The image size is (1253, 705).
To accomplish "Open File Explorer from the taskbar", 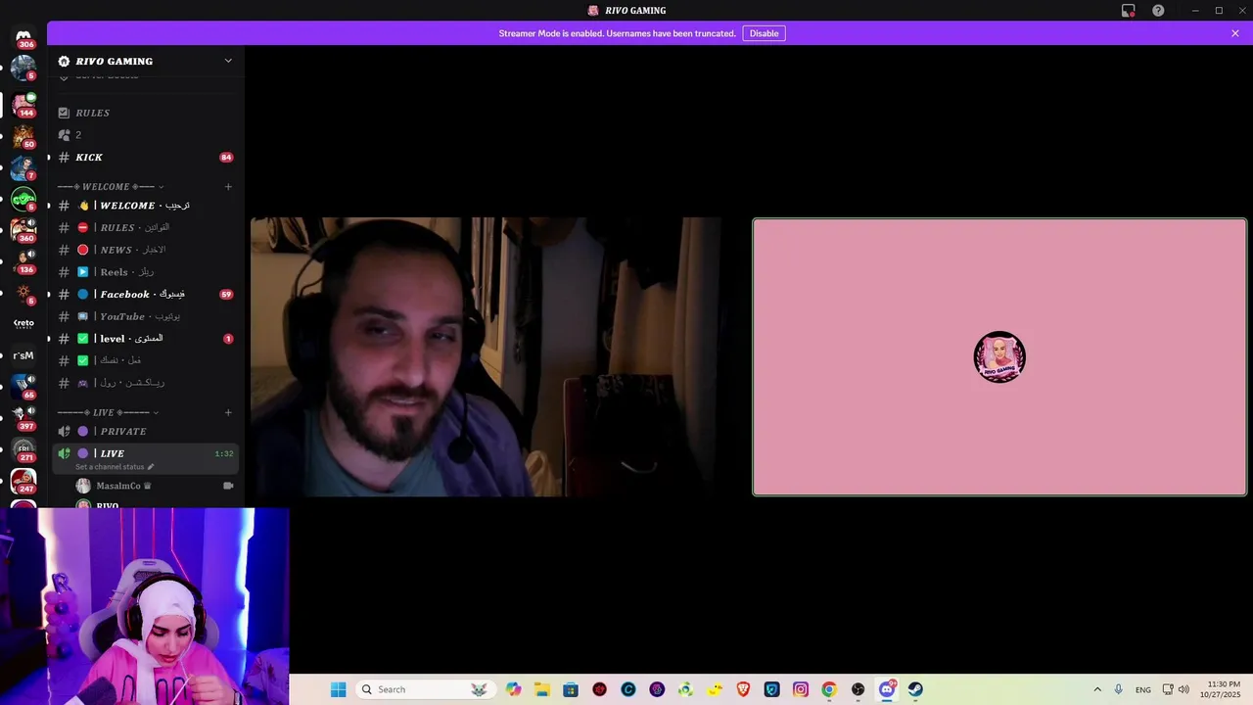I will (542, 689).
